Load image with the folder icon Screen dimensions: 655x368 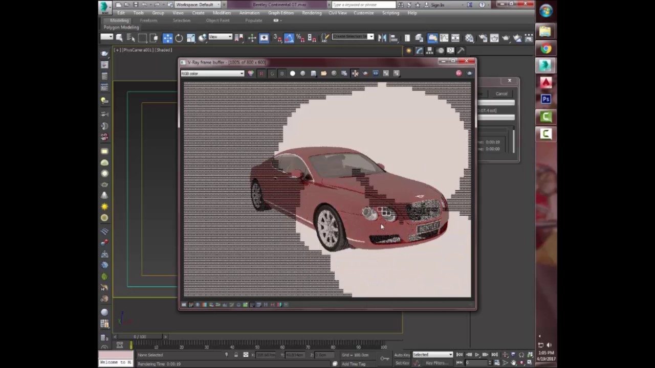pos(323,74)
